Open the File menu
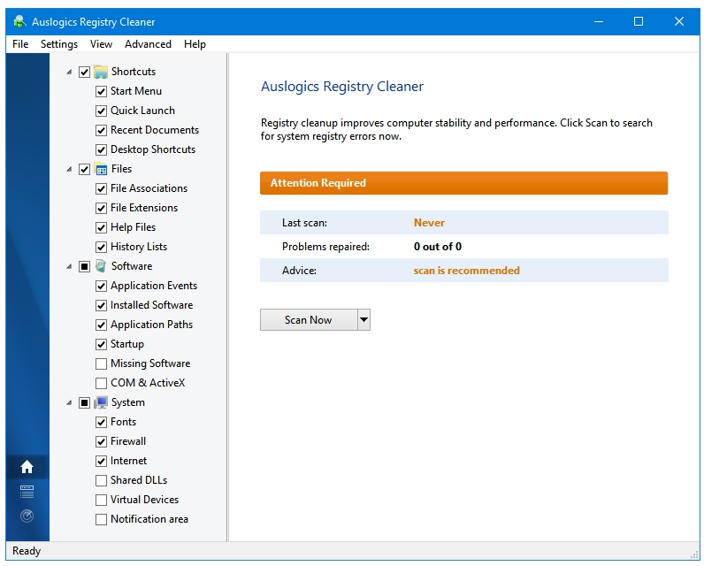 point(20,44)
